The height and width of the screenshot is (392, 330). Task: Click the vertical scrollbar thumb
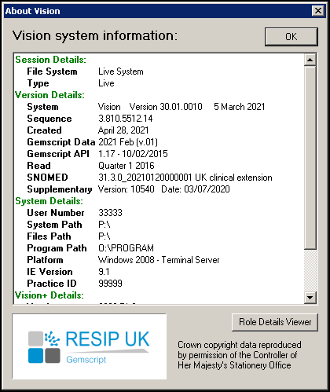coord(310,157)
